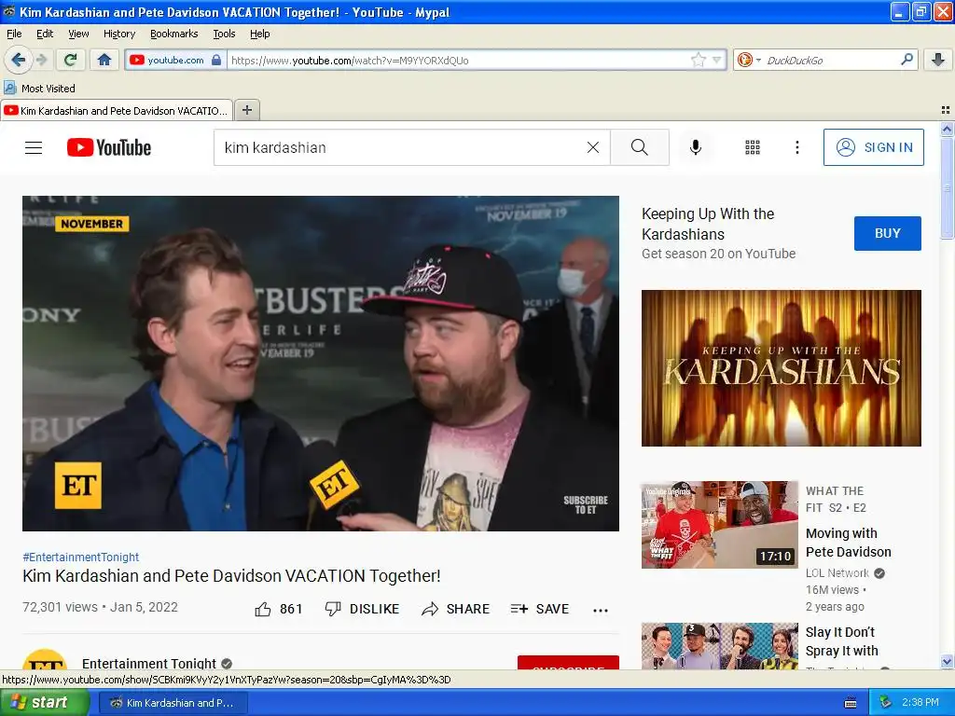This screenshot has width=955, height=716.
Task: Like the video with thumbs up
Action: coord(278,609)
